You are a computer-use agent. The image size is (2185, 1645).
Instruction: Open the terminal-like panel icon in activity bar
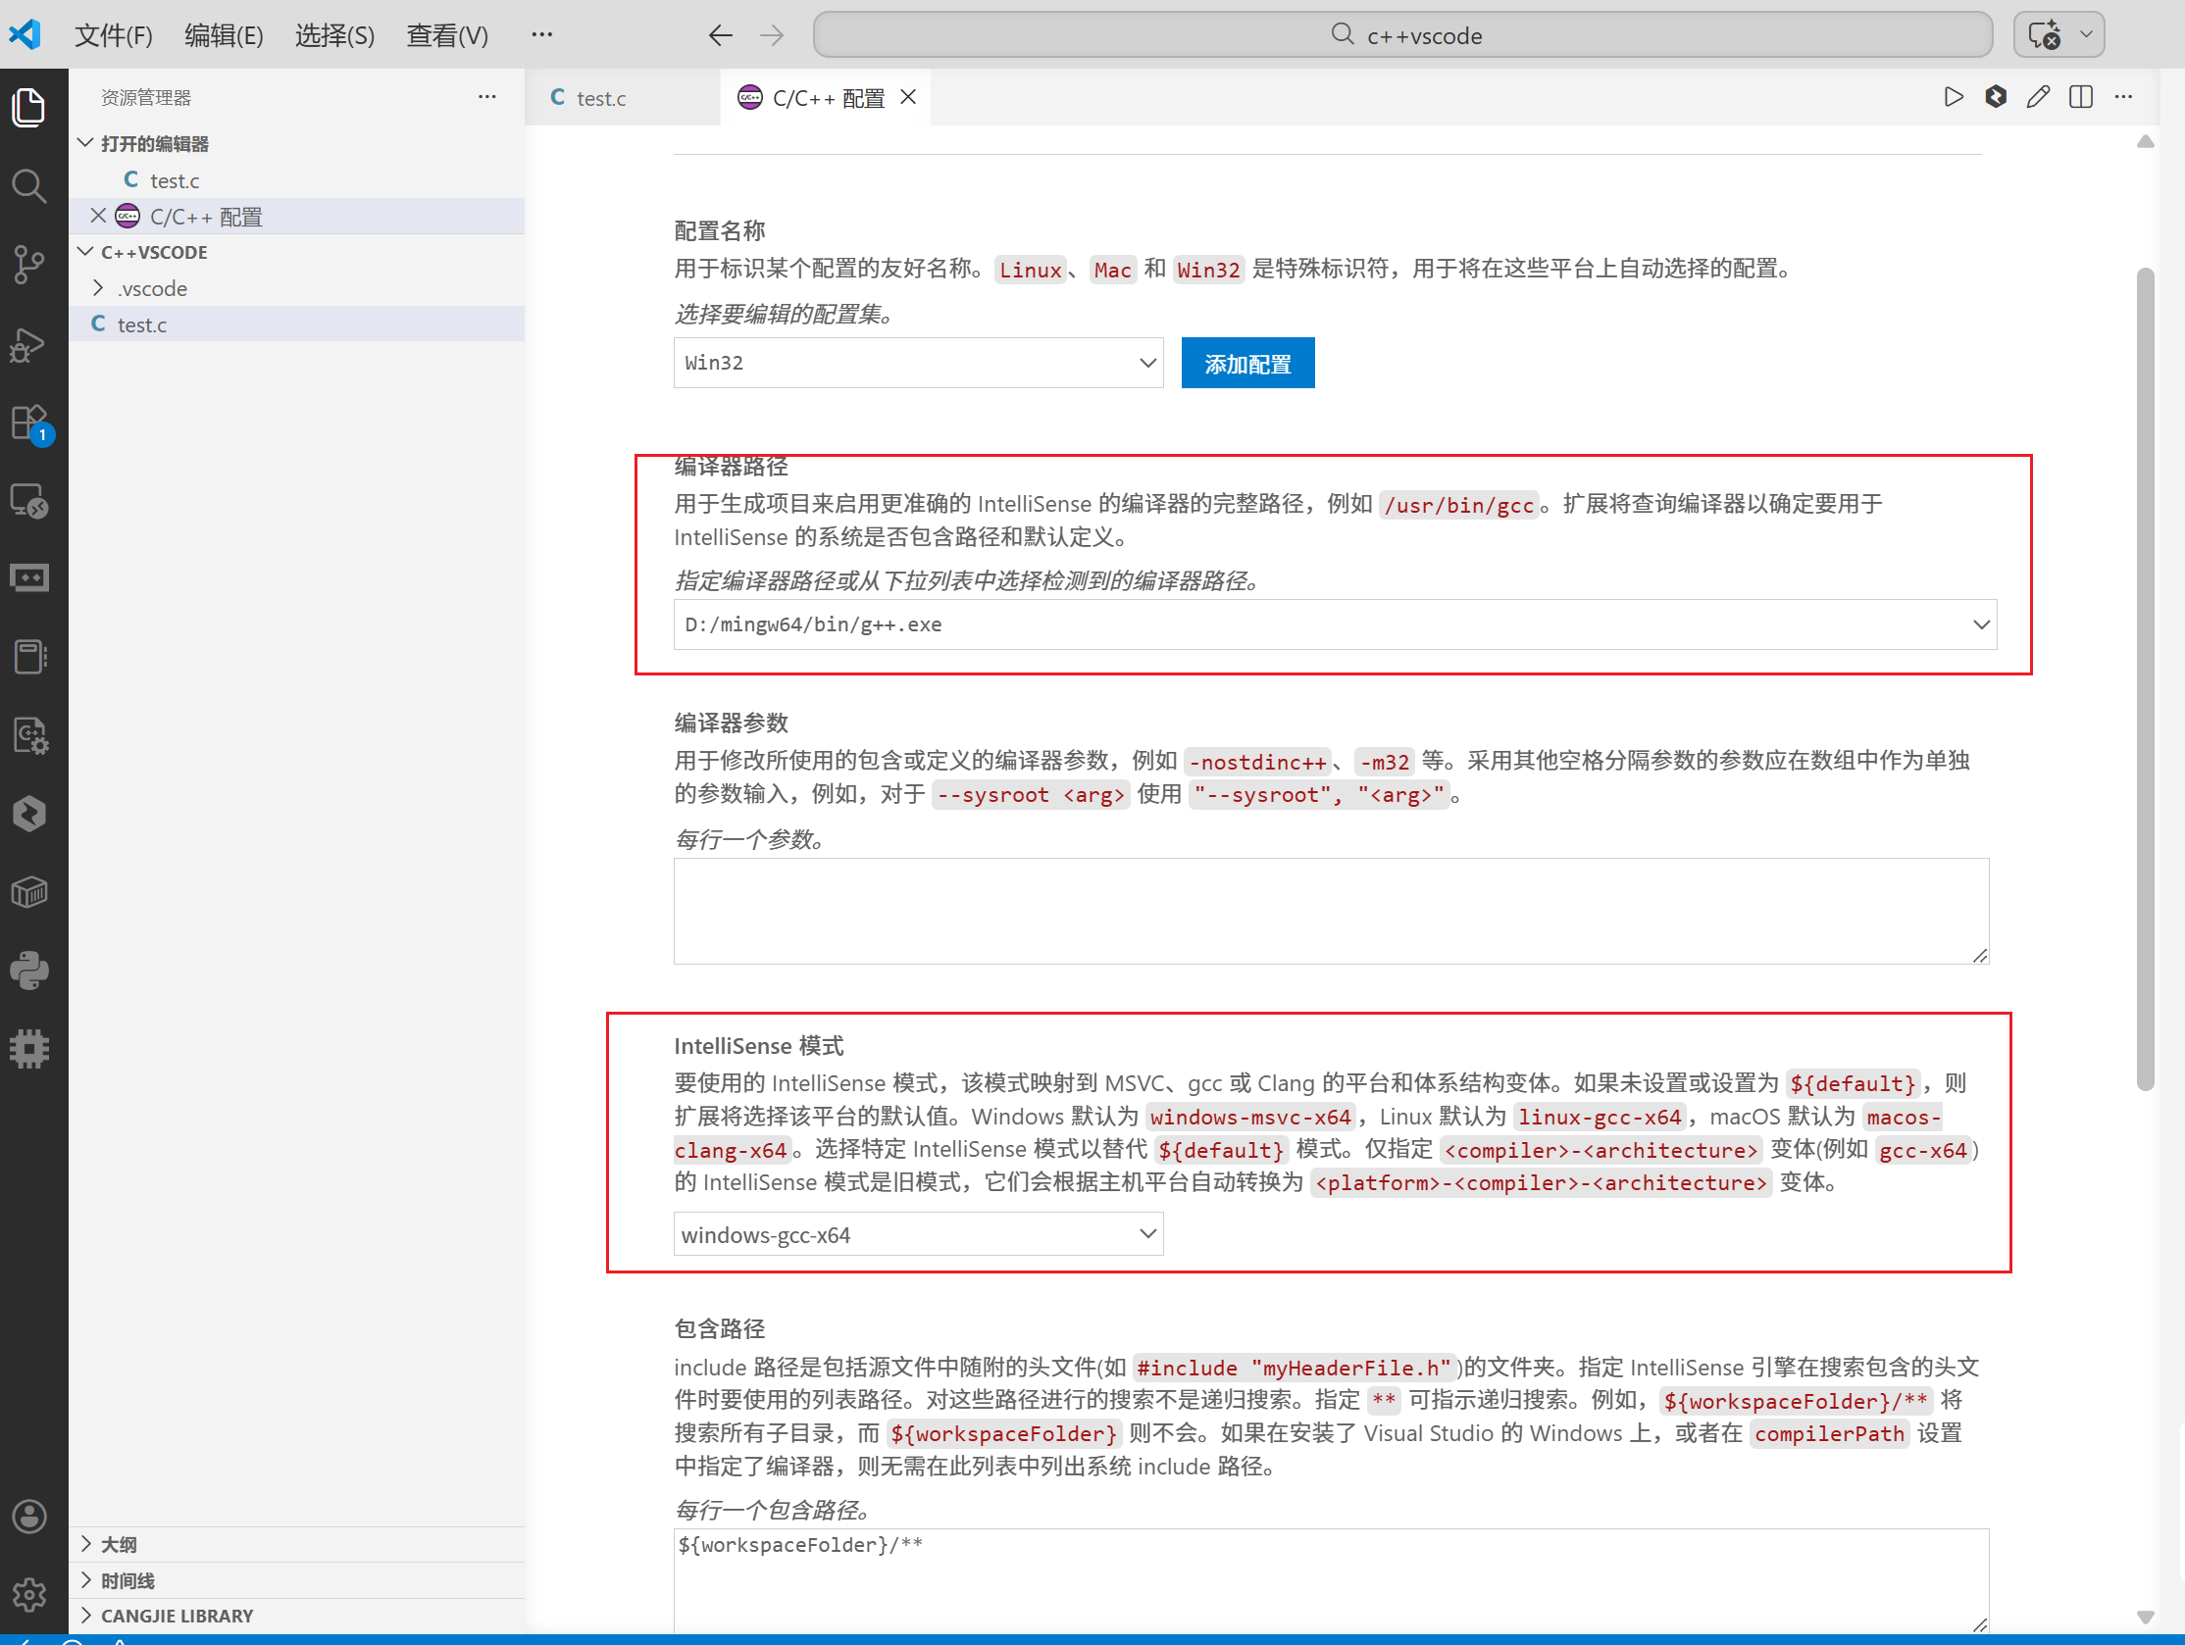point(28,577)
